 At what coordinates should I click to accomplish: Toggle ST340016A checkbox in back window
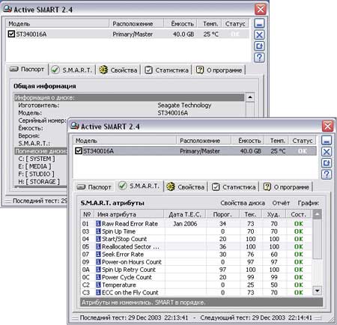point(11,34)
